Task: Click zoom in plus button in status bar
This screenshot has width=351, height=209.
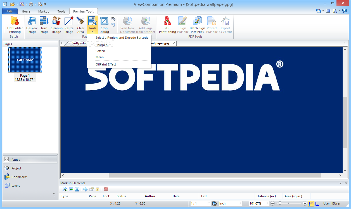Action: point(305,203)
